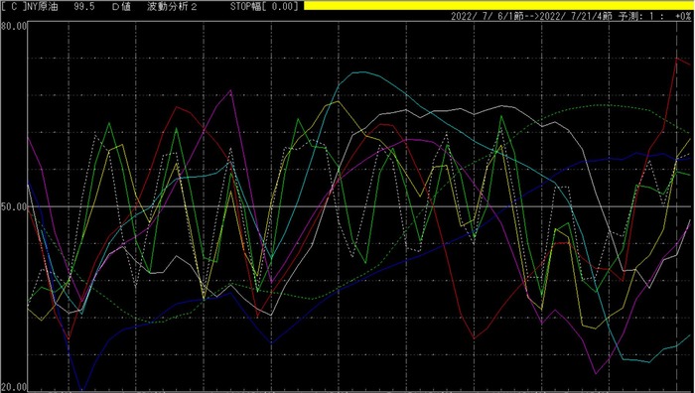The height and width of the screenshot is (393, 695).
Task: Select the "[ C ]" marker in header
Action: (x=14, y=6)
